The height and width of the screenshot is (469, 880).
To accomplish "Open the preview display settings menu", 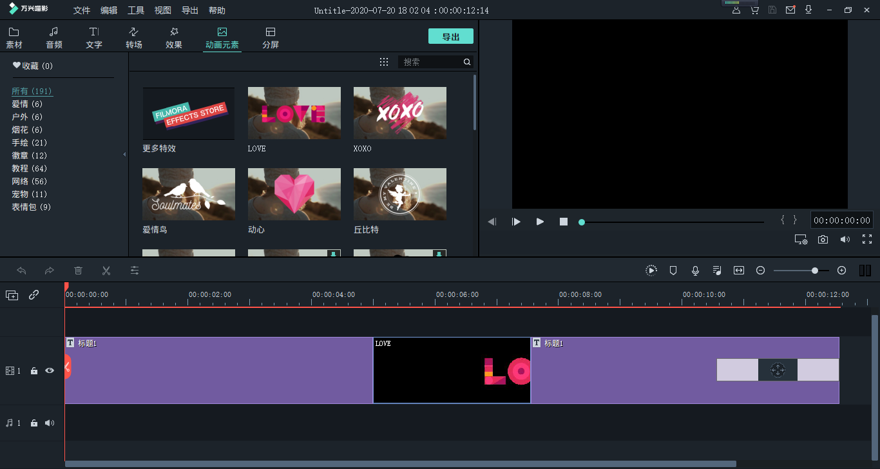I will [x=801, y=240].
